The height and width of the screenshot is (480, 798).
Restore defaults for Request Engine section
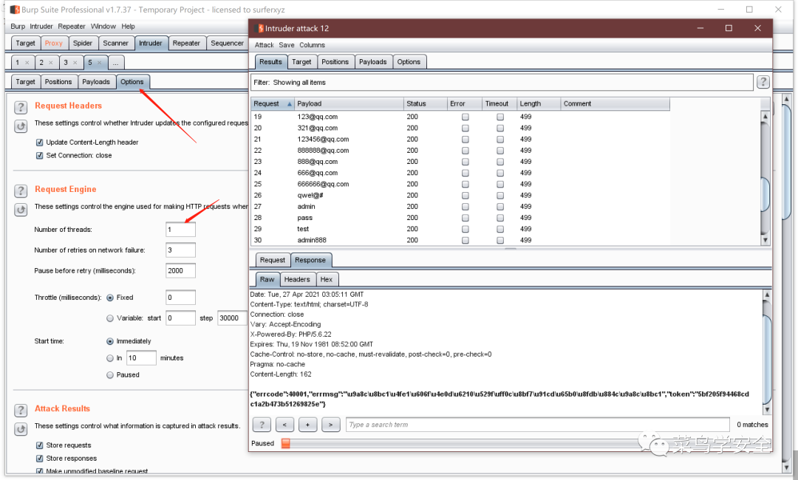(21, 210)
